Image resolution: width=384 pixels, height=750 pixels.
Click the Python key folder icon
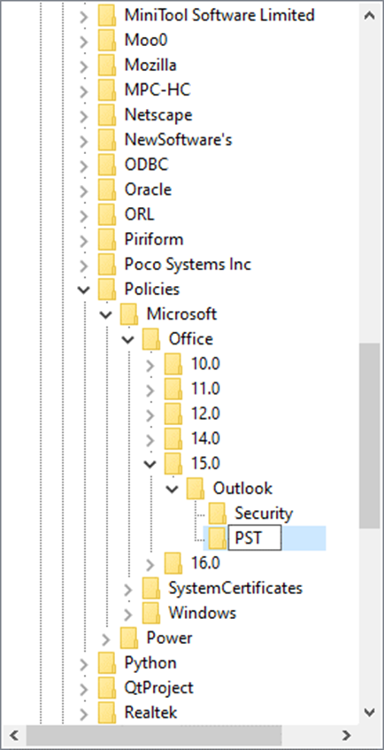point(107,663)
